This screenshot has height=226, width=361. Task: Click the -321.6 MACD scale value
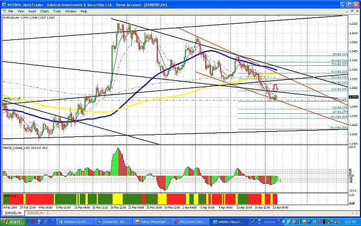353,191
